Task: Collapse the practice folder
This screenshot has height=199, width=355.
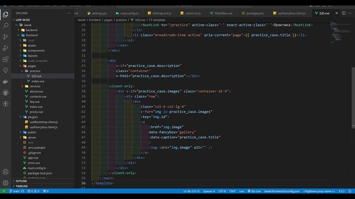Action: (x=43, y=71)
